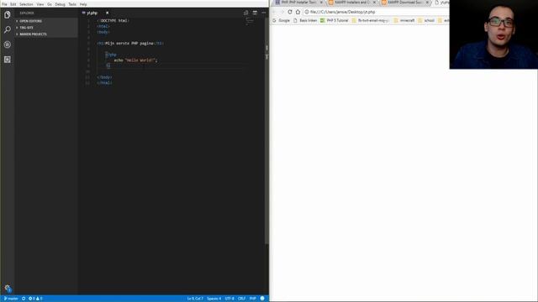
Task: Open the Basis linken bookmark
Action: (305, 20)
